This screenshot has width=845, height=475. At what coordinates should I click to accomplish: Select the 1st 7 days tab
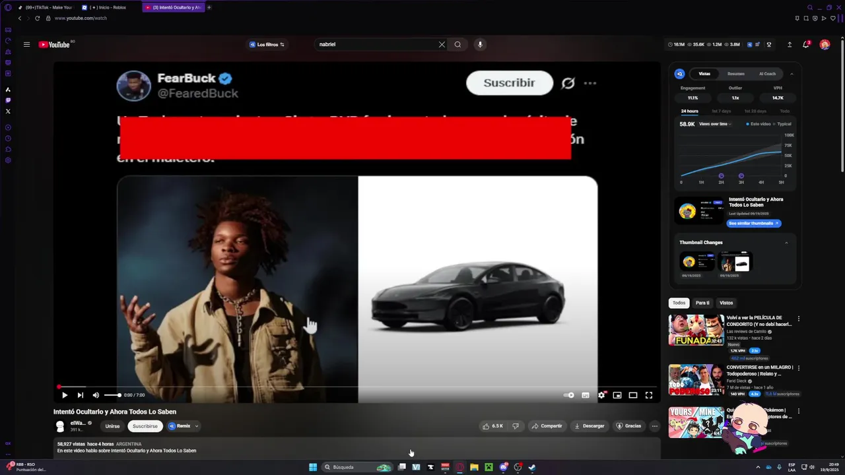coord(721,111)
